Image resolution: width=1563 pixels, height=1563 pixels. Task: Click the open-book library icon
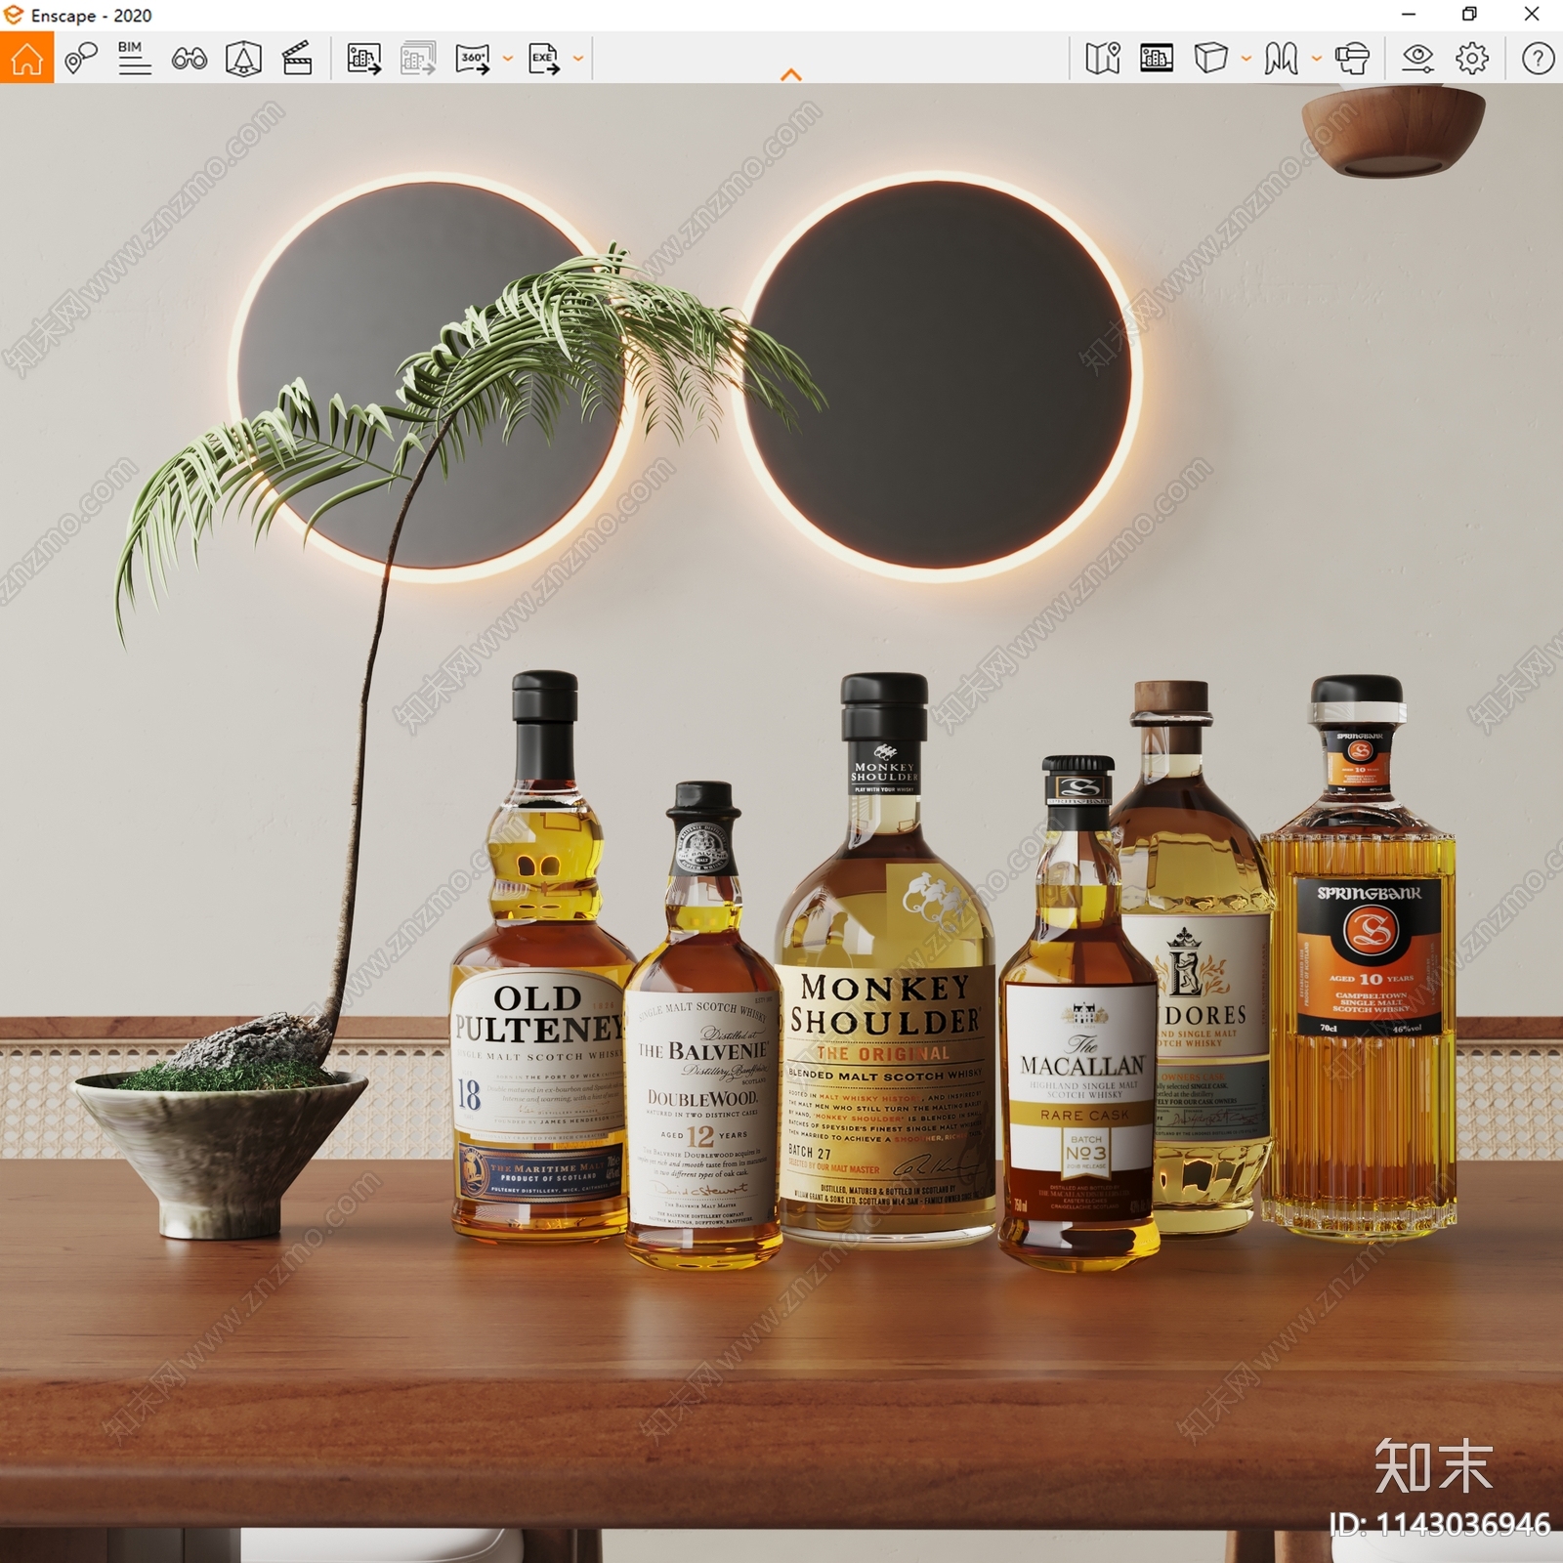[1281, 59]
